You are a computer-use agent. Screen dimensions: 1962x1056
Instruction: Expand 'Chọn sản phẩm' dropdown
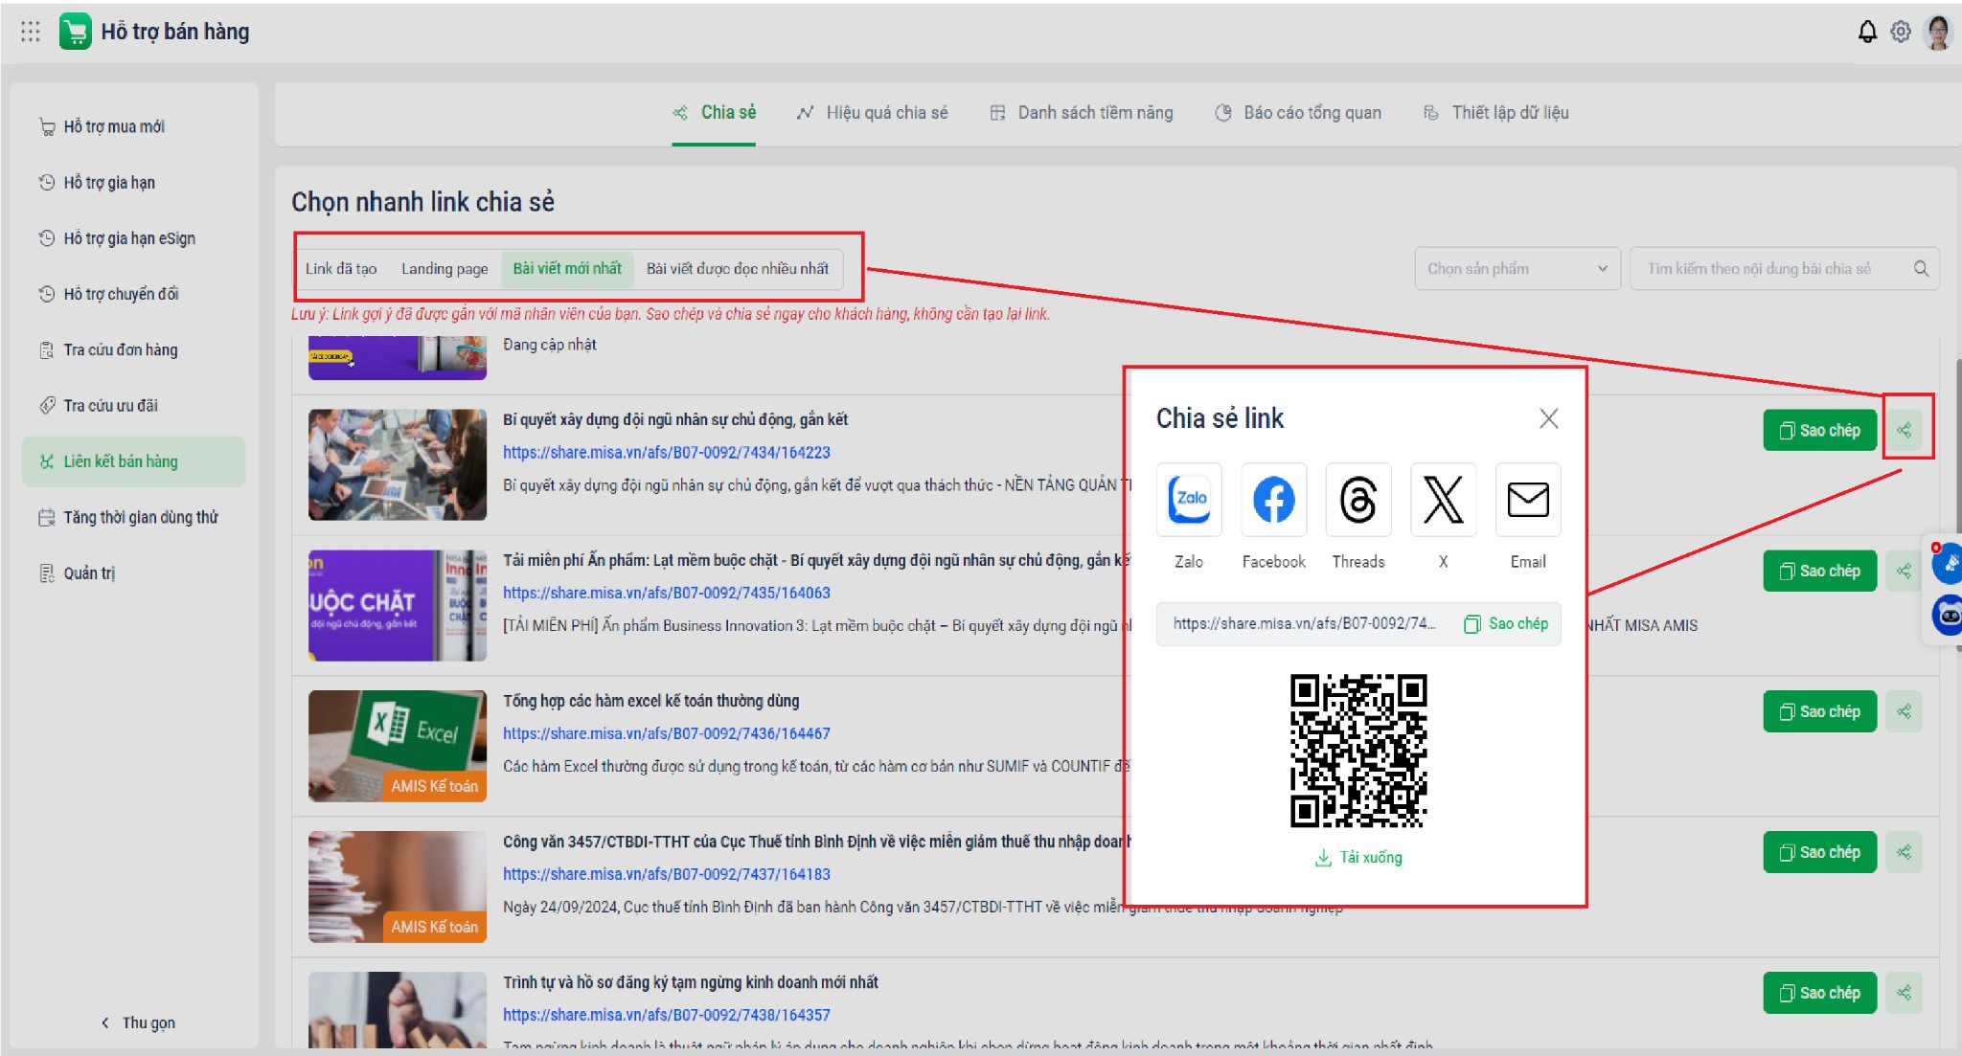1517,269
